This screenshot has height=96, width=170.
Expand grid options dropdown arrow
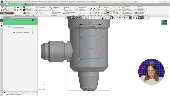coord(89,18)
